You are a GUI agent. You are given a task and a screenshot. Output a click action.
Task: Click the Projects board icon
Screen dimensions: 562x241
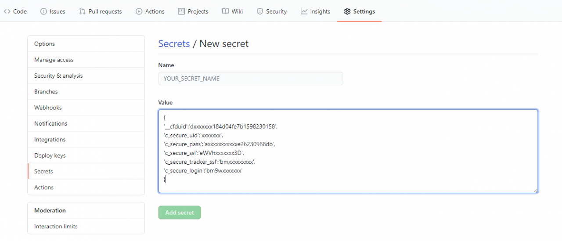point(181,11)
